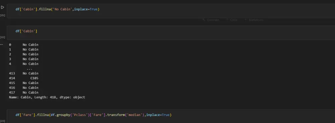Select output row 415 No Cabin
Image resolution: width=335 pixels, height=123 pixels.
[x=24, y=83]
